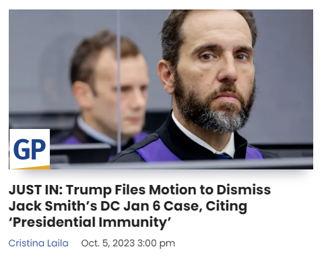
Task: Click the word 'Laila' in byline
Action: [58, 243]
